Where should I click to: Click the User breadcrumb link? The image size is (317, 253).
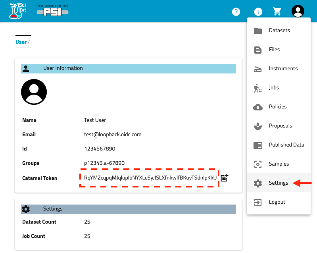pos(21,42)
